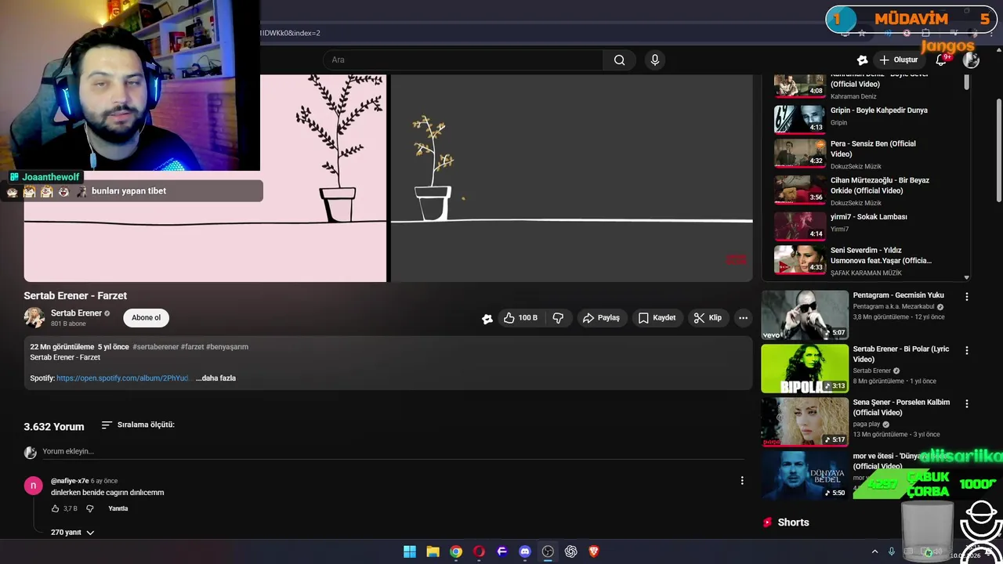Screen dimensions: 1003x564
Task: Open options for Sertab Erener - Bi Polar
Action: [966, 350]
